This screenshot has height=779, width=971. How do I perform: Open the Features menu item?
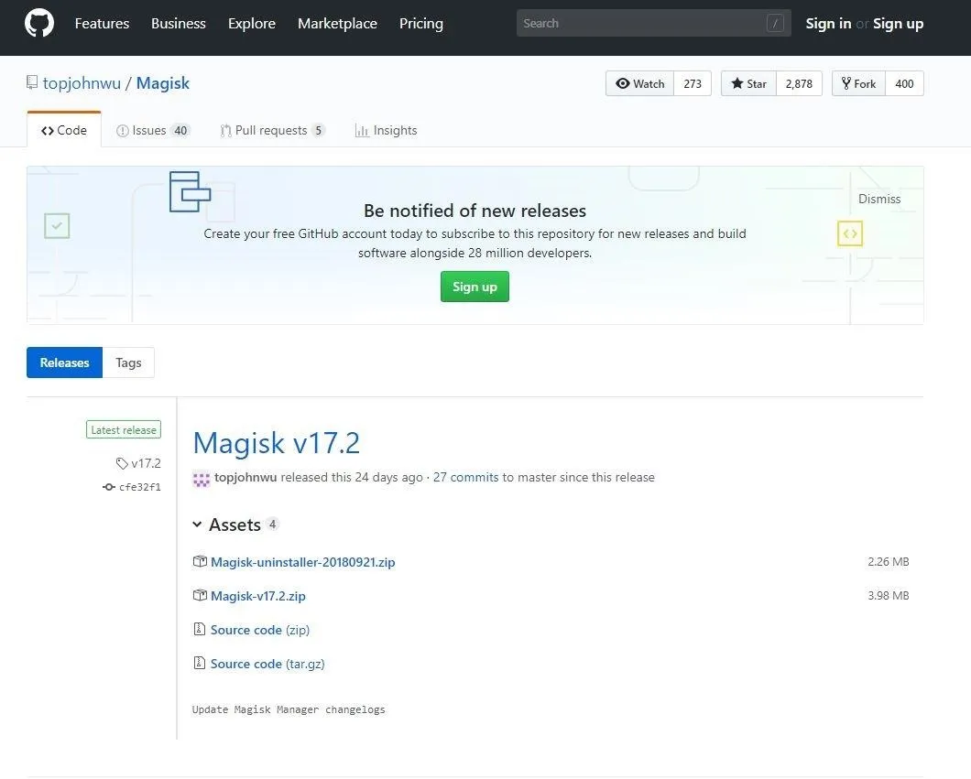(x=103, y=24)
